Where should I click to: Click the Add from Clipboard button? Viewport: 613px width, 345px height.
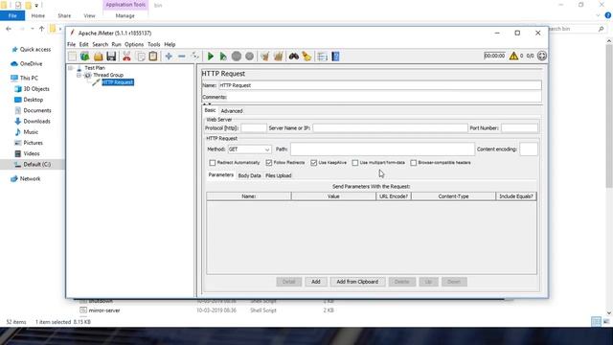pyautogui.click(x=357, y=282)
